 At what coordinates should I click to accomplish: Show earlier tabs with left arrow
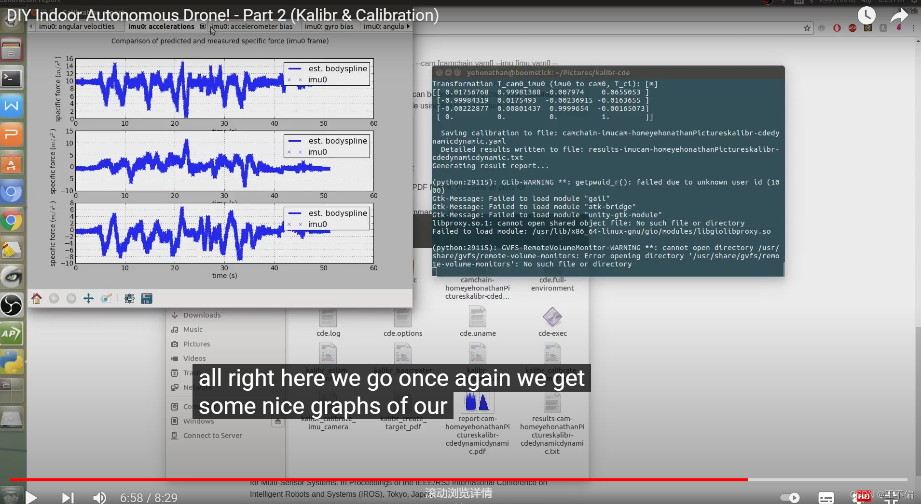pyautogui.click(x=31, y=27)
